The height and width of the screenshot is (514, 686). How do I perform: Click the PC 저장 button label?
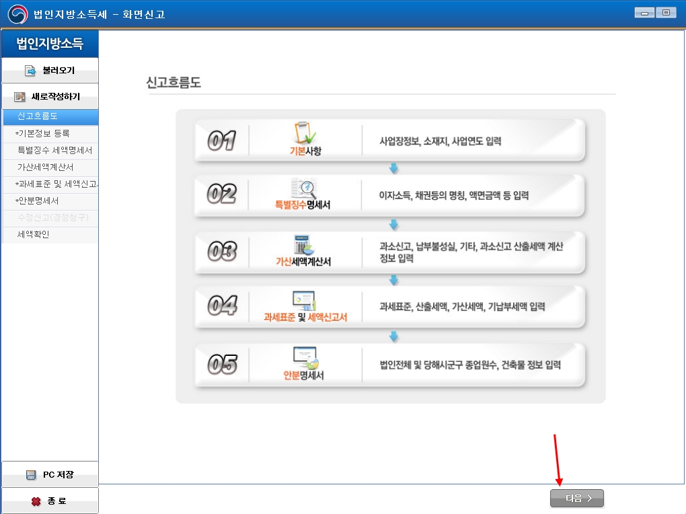[59, 474]
